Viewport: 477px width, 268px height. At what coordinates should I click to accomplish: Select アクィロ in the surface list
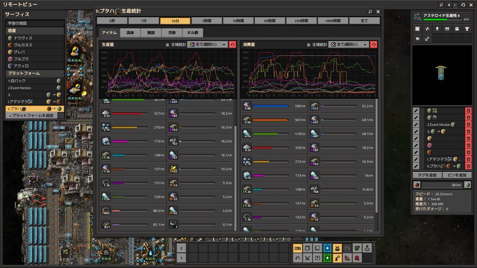click(34, 66)
